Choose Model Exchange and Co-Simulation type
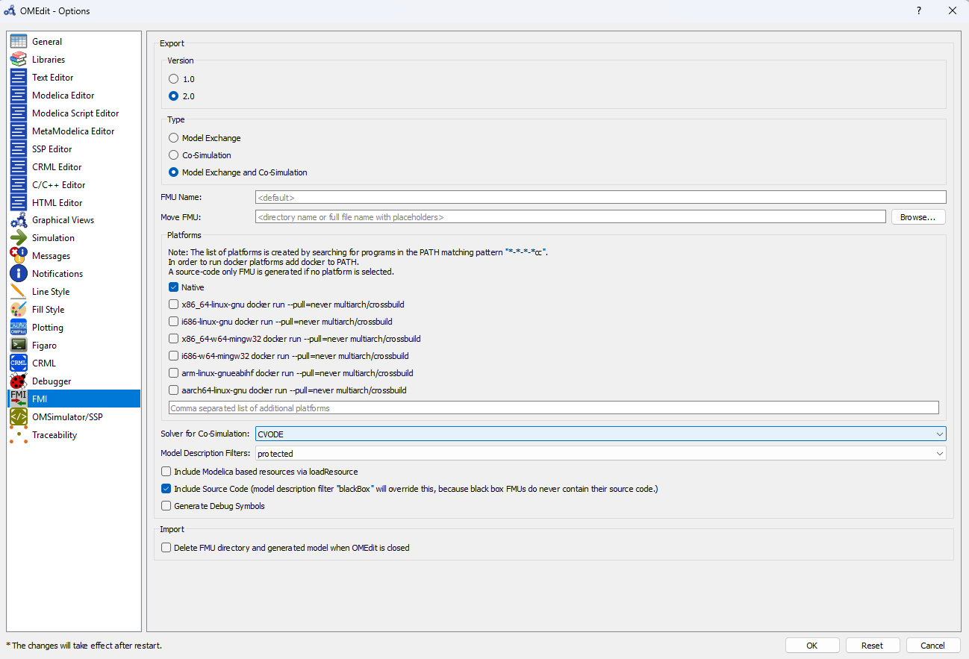The height and width of the screenshot is (659, 969). 174,172
